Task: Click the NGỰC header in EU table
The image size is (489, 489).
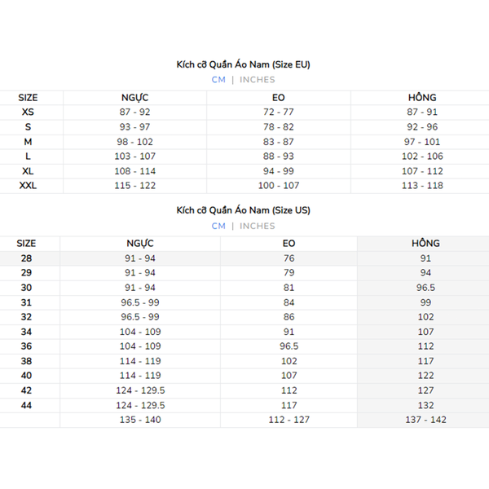Action: pyautogui.click(x=134, y=98)
